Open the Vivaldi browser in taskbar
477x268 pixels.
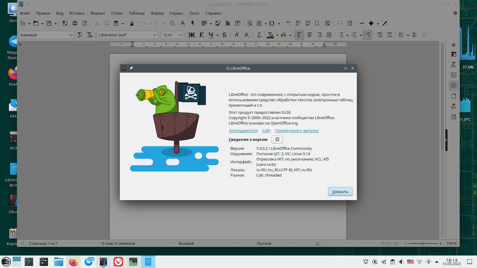118,262
